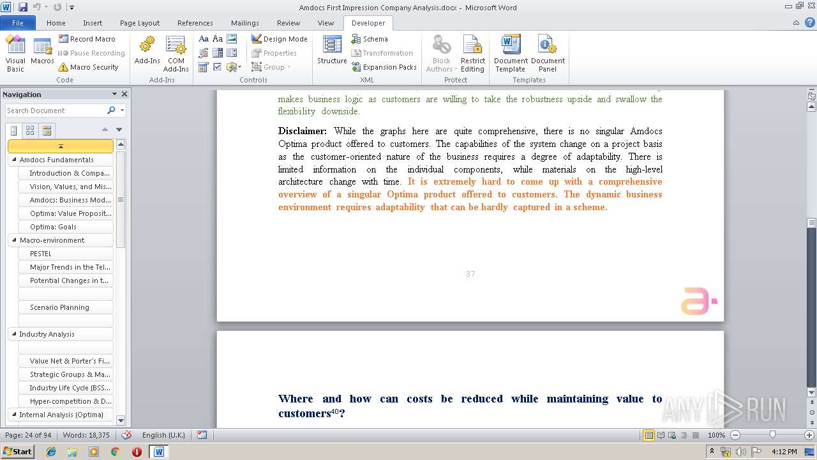Insert a Drop-Down List content control
The height and width of the screenshot is (460, 817).
click(x=232, y=53)
